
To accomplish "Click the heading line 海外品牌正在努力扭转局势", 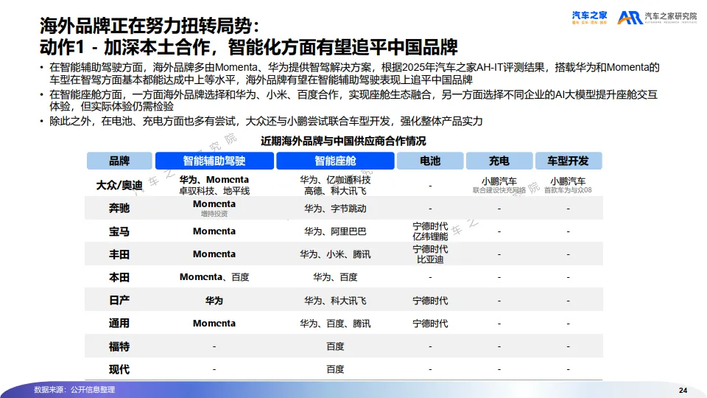I will tap(150, 26).
